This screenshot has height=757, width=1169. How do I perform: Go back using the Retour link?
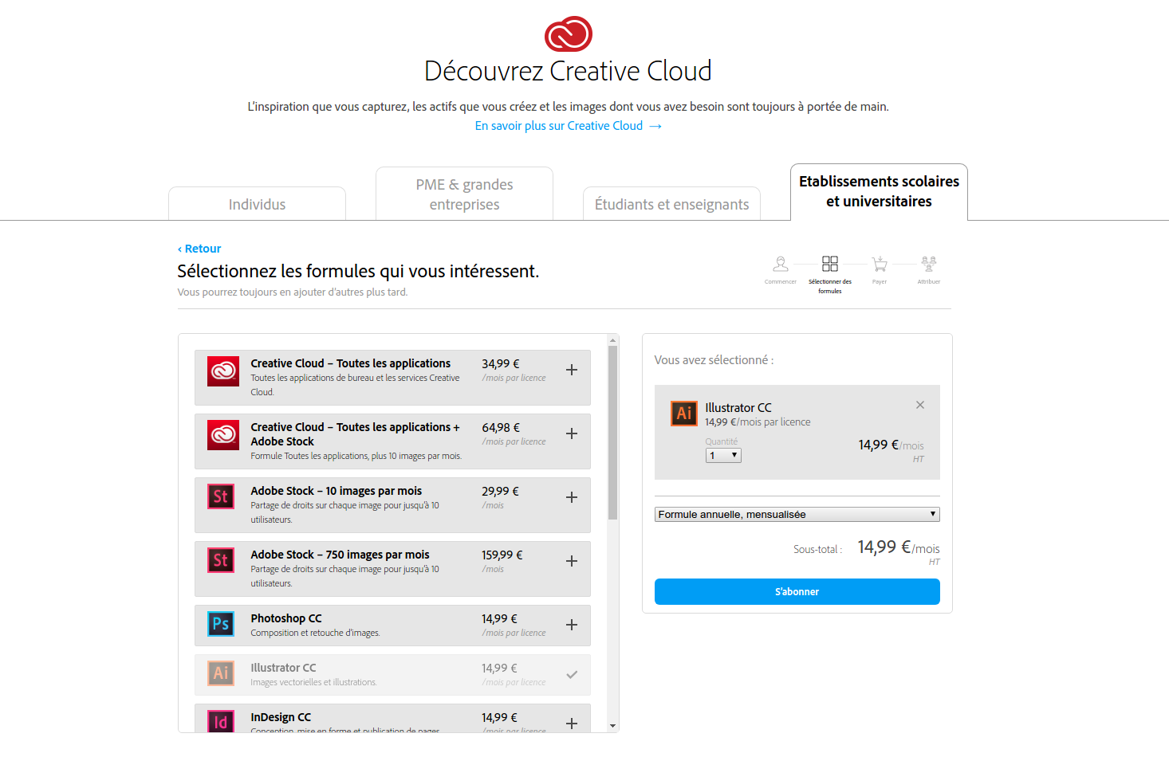[199, 249]
